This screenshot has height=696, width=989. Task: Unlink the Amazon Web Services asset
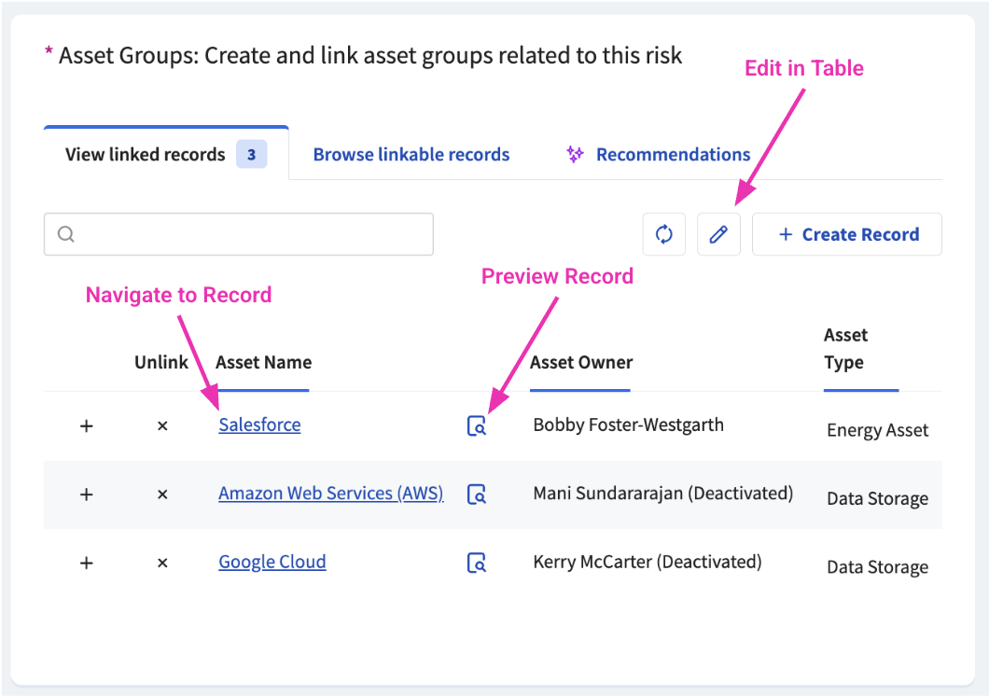pyautogui.click(x=162, y=494)
